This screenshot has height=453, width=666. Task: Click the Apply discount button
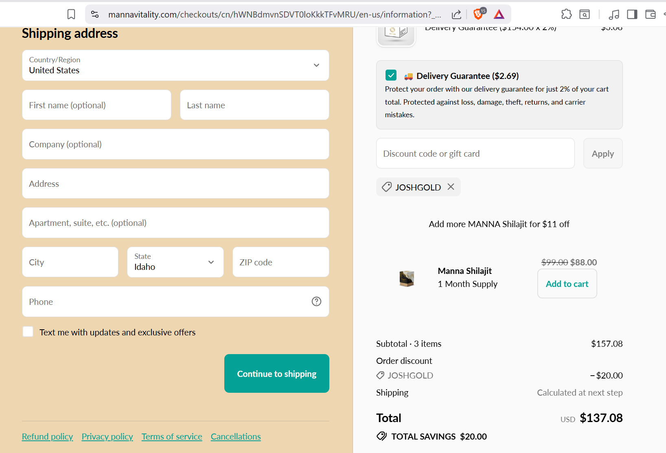pyautogui.click(x=603, y=153)
